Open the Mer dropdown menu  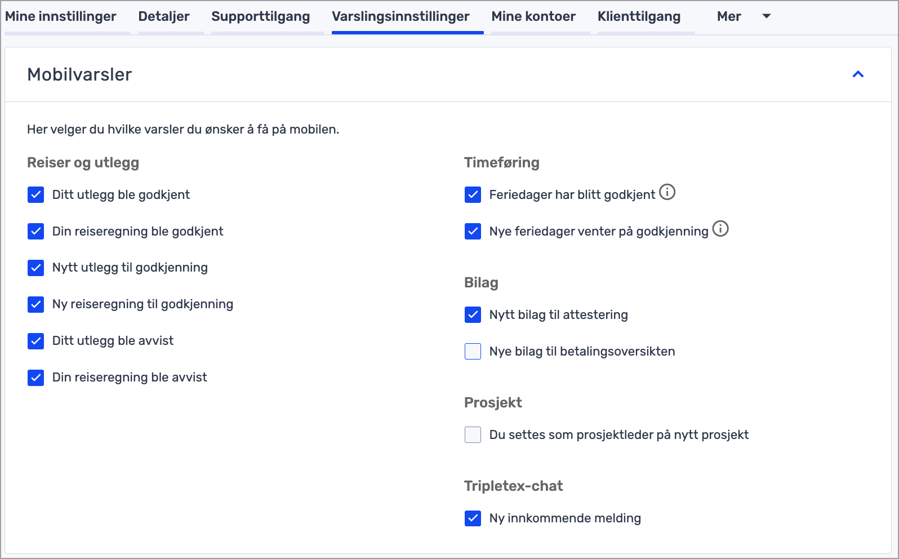[x=743, y=17]
